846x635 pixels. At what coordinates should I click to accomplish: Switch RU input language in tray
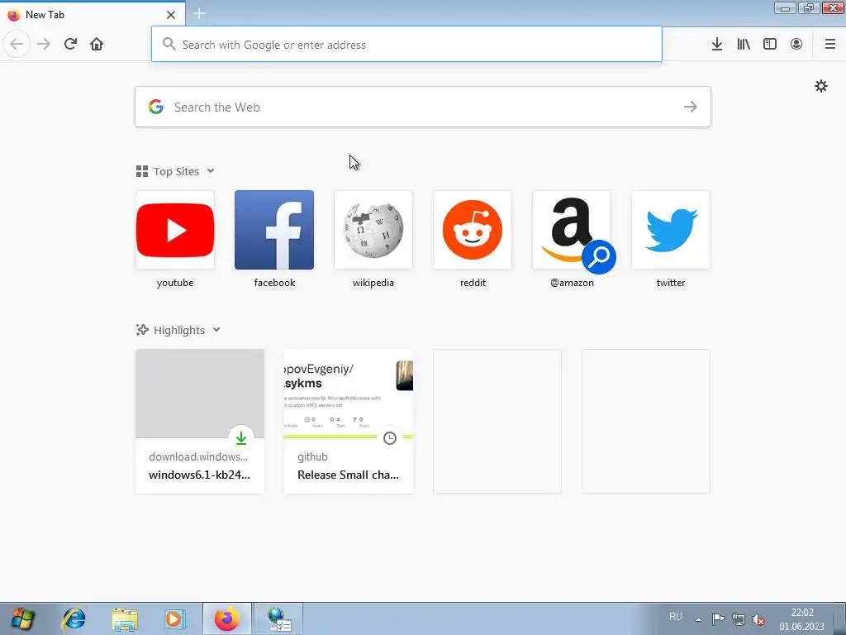coord(676,617)
